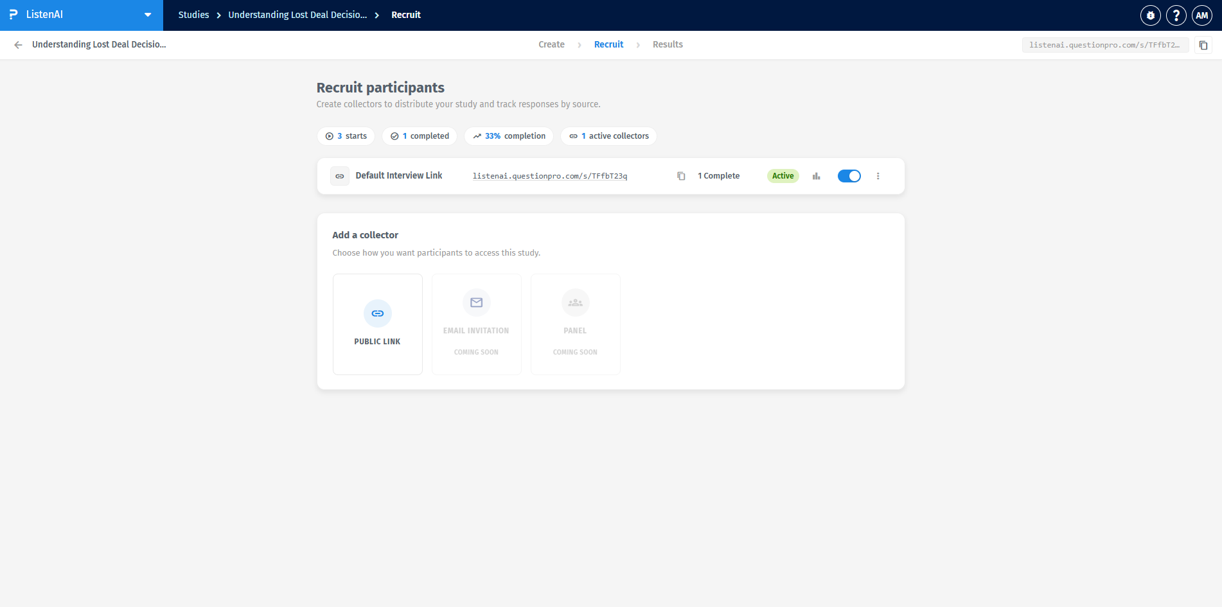Click the Recruit breadcrumb item
The height and width of the screenshot is (607, 1222).
pos(406,15)
